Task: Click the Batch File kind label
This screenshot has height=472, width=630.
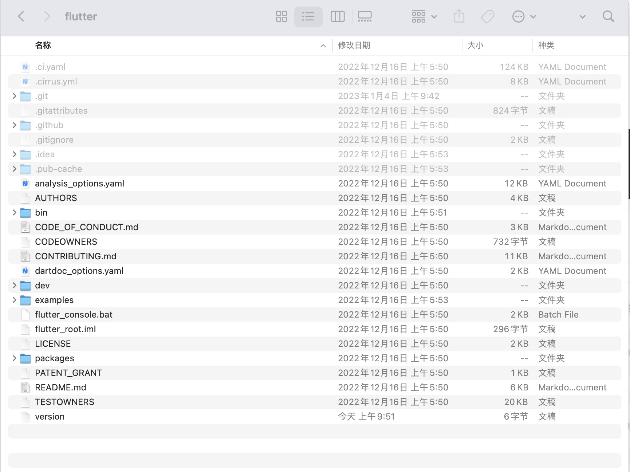Action: click(558, 315)
